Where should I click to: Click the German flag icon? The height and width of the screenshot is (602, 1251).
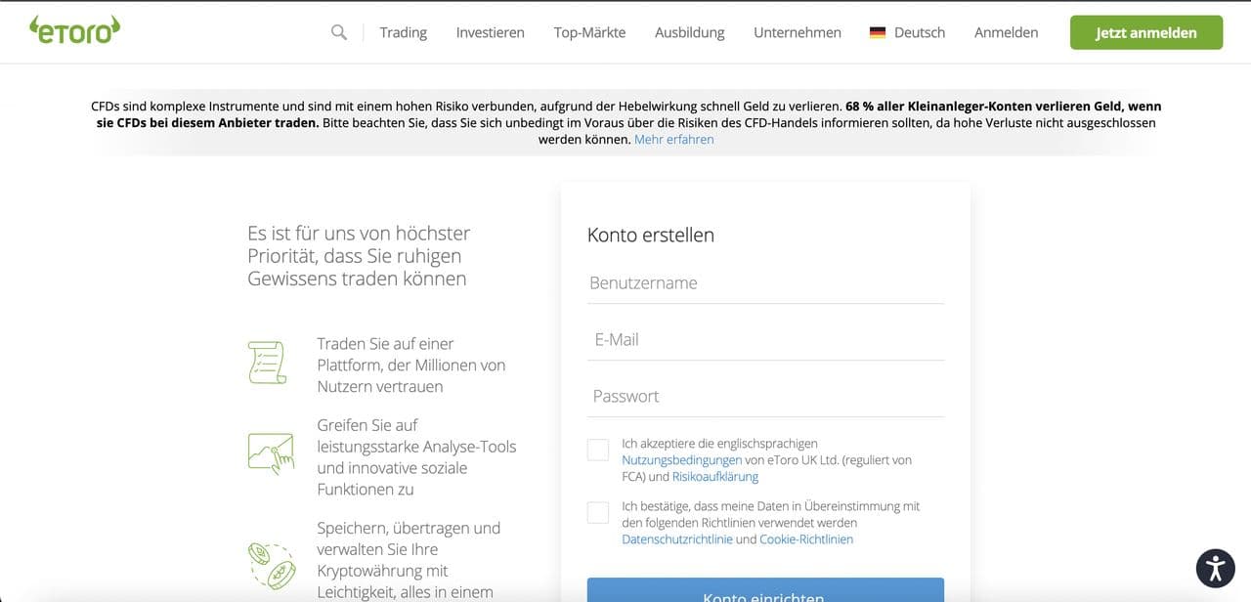(x=878, y=32)
